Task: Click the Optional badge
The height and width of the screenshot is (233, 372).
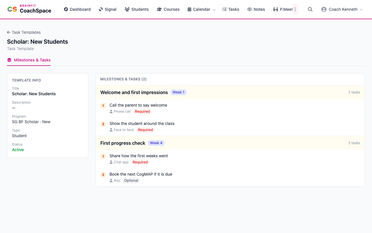Action: (x=131, y=181)
